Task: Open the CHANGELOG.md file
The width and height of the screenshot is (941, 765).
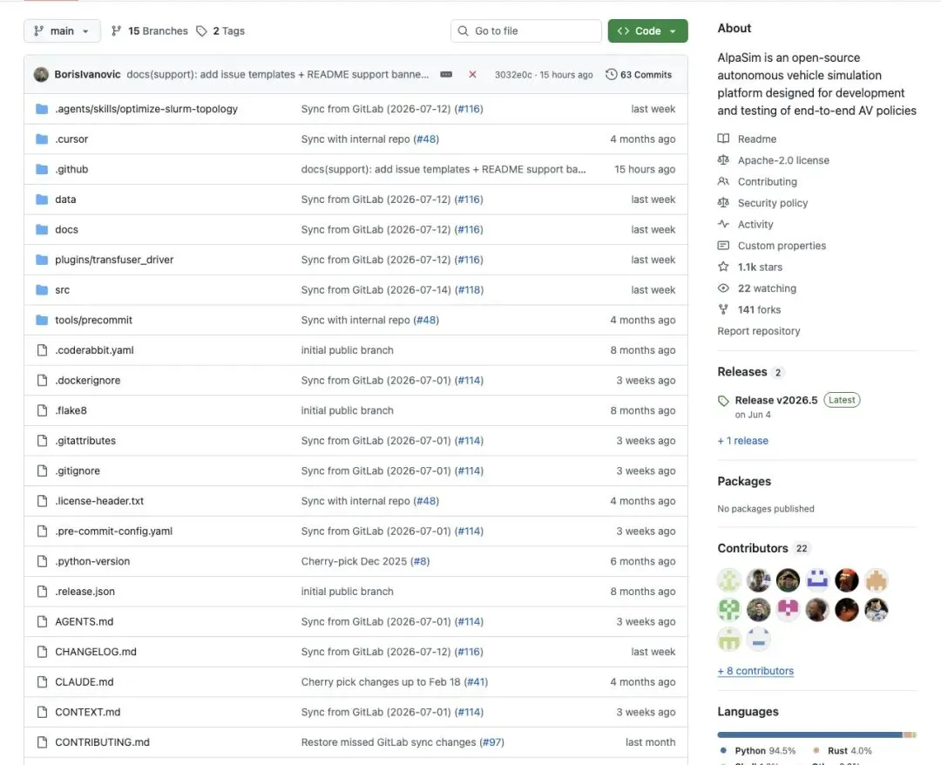Action: point(96,652)
